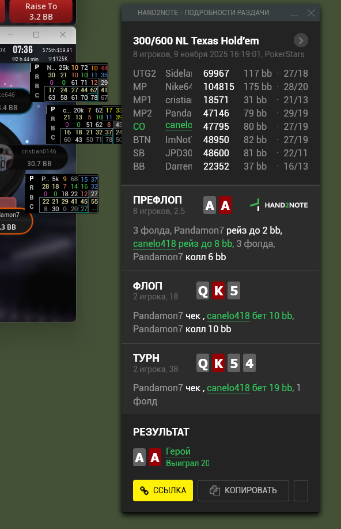The height and width of the screenshot is (529, 341).
Task: Click the Raise To 3.2 BB button
Action: pyautogui.click(x=41, y=12)
